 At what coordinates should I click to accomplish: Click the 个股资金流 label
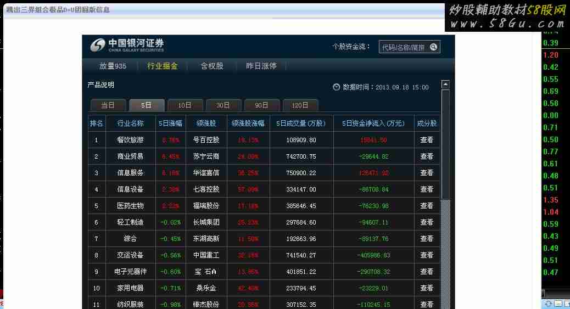pos(351,47)
